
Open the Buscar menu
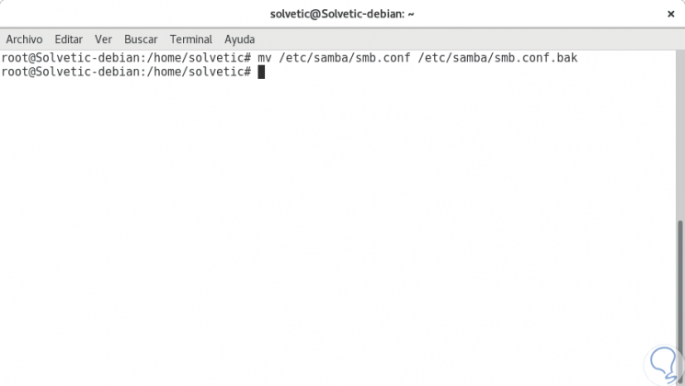pyautogui.click(x=141, y=40)
